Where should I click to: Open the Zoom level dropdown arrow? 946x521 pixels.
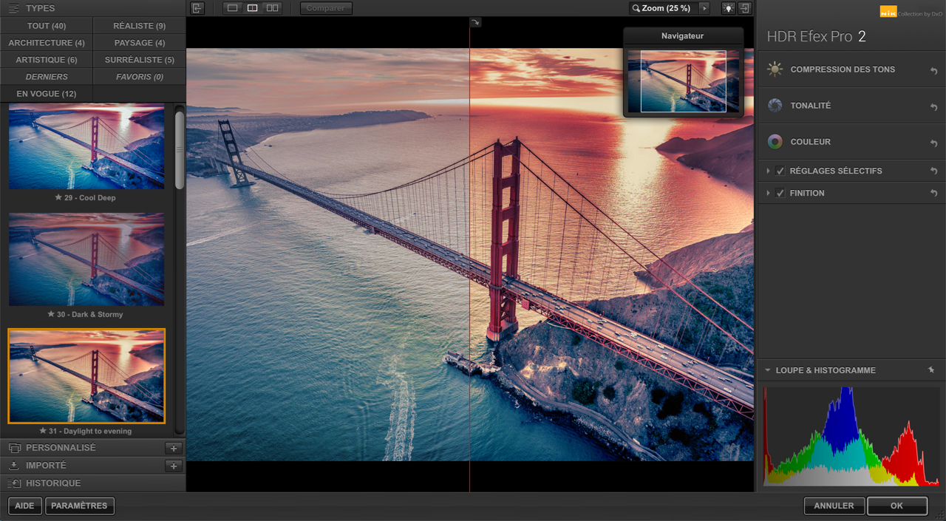coord(704,8)
